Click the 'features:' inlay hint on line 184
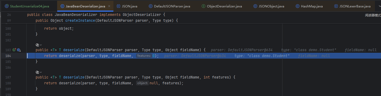The width and height of the screenshot is (381, 96). [x=144, y=56]
